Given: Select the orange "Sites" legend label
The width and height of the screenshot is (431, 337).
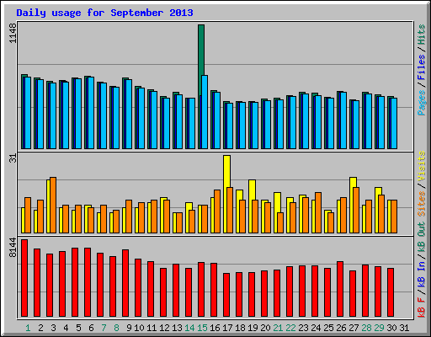Looking at the screenshot, I should (421, 203).
